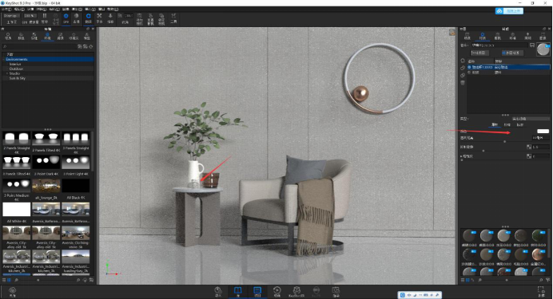
Task: Click the link material icon beside layer list
Action: (x=463, y=68)
